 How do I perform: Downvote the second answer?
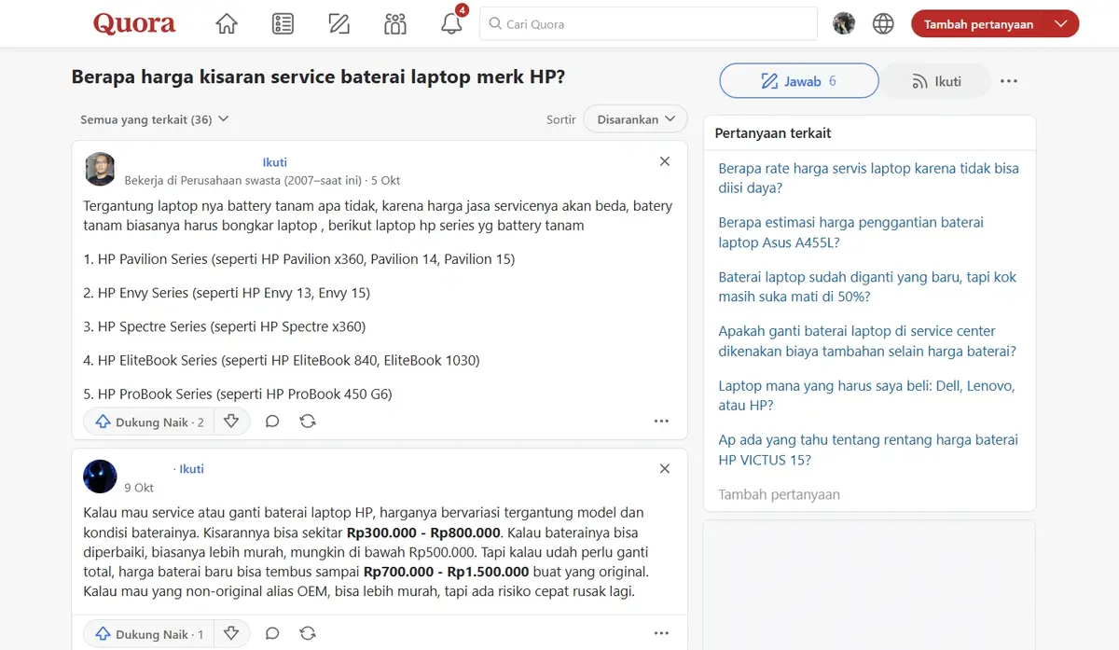[x=231, y=634]
